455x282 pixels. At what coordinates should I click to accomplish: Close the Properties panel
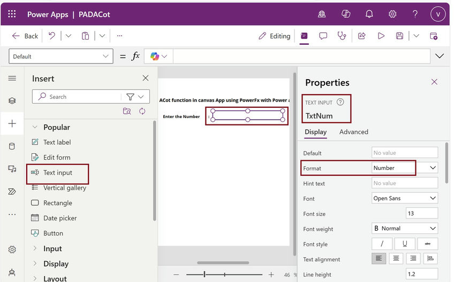click(434, 82)
